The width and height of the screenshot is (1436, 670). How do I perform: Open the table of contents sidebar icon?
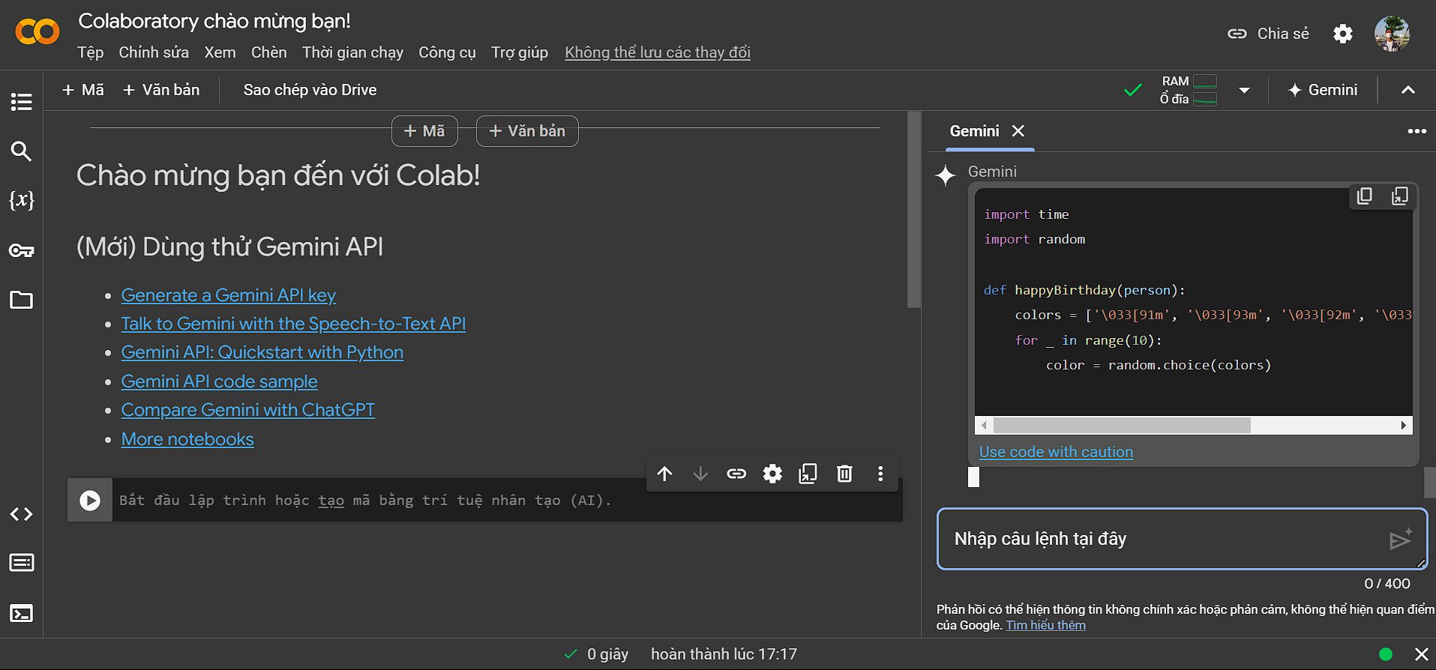tap(21, 101)
